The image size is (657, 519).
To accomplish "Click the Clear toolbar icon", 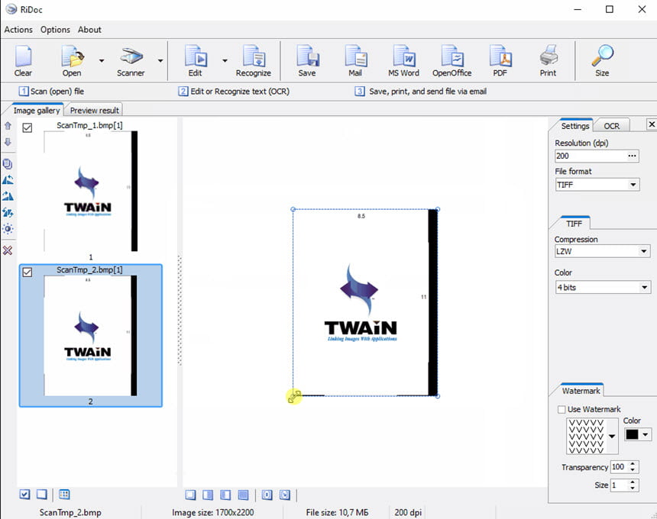I will 23,61.
